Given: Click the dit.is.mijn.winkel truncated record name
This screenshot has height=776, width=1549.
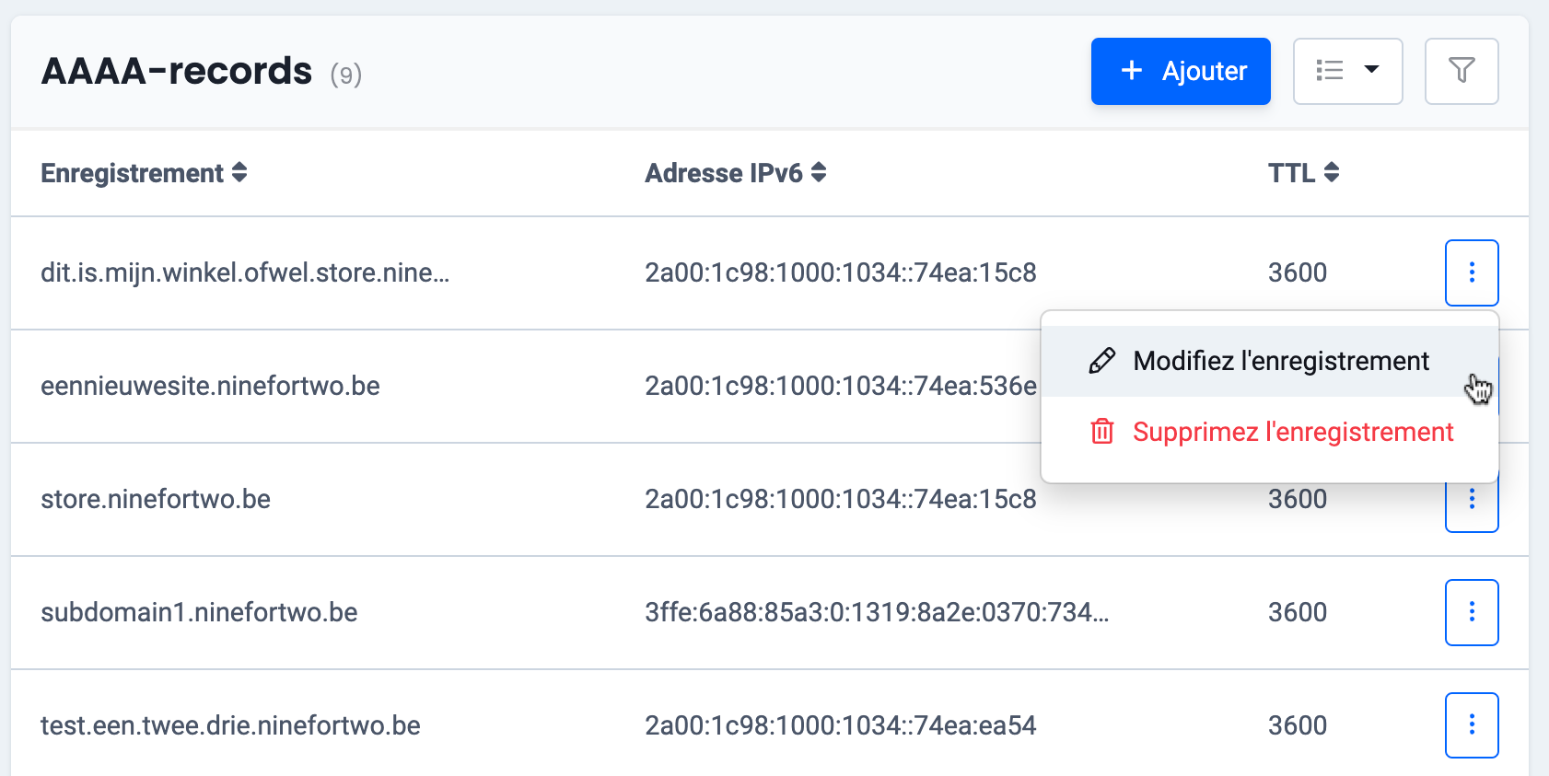Looking at the screenshot, I should pyautogui.click(x=245, y=272).
